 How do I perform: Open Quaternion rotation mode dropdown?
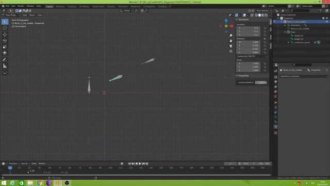point(252,56)
